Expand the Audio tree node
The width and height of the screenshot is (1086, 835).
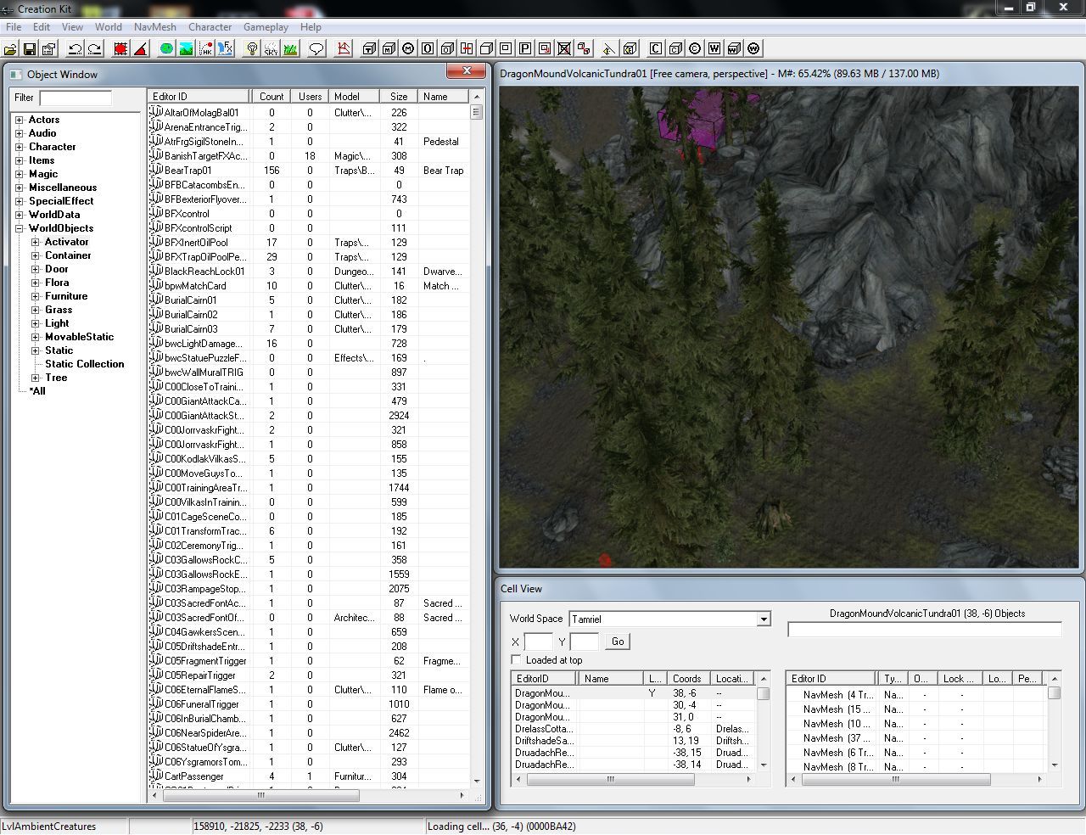pyautogui.click(x=20, y=134)
